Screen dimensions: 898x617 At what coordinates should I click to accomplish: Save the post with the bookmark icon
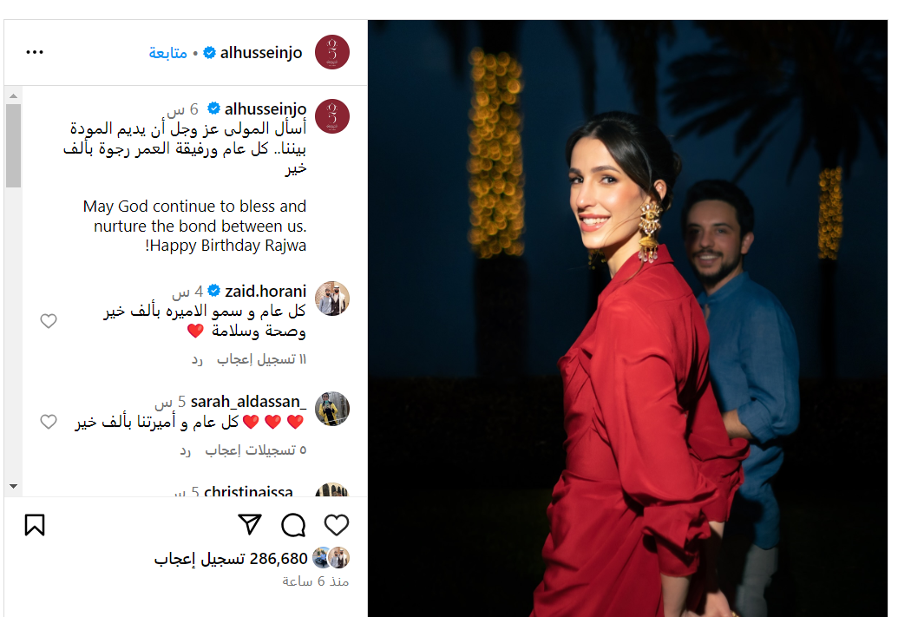(35, 525)
